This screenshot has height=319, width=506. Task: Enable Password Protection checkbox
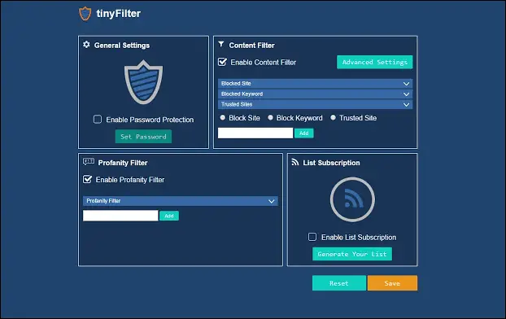(x=98, y=120)
